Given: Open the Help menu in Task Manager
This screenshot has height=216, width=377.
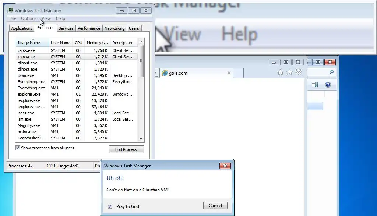Looking at the screenshot, I should 60,18.
